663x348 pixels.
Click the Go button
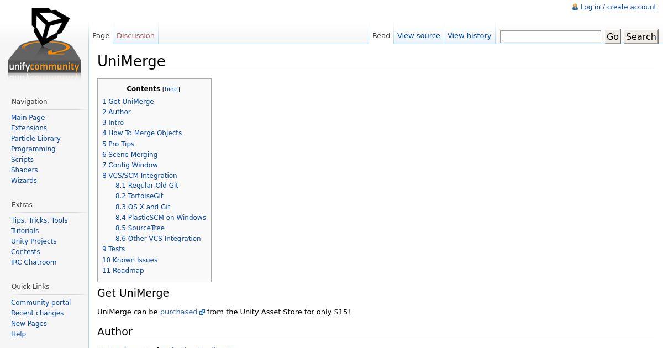coord(613,36)
